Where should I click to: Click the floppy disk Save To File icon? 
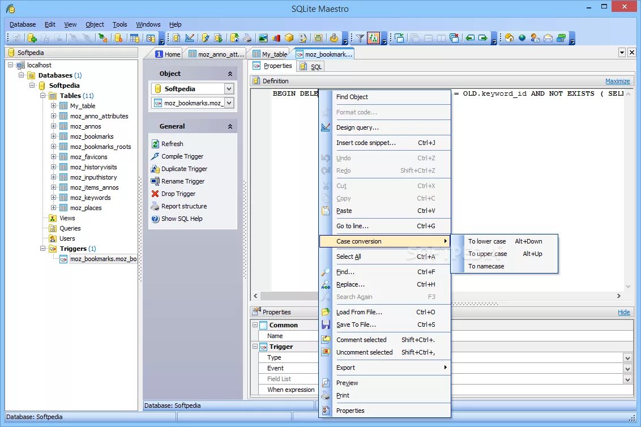[x=326, y=324]
